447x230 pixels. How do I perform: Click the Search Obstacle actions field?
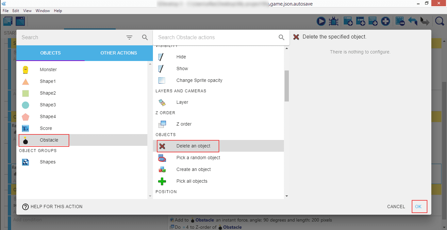pos(216,38)
